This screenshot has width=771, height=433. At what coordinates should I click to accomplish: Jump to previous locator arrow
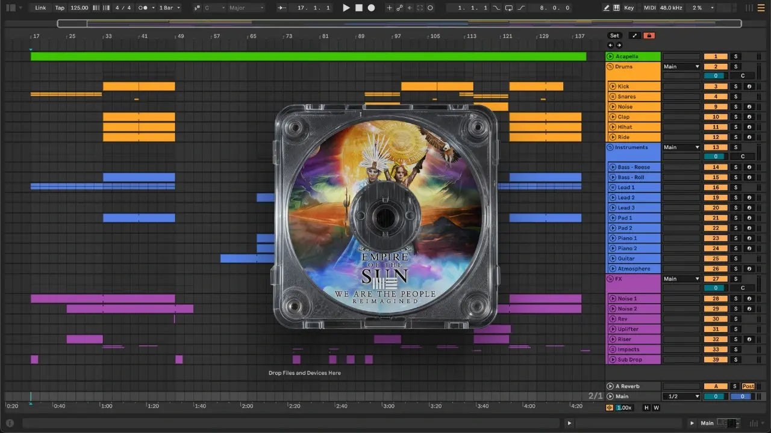[x=610, y=45]
